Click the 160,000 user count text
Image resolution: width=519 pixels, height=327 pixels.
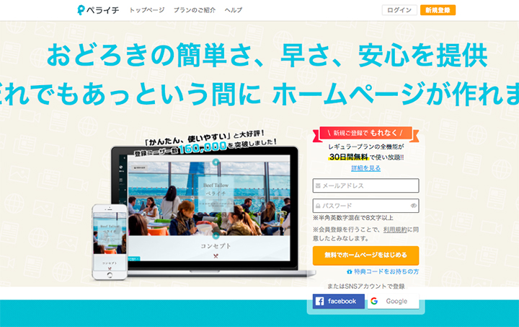(x=203, y=147)
